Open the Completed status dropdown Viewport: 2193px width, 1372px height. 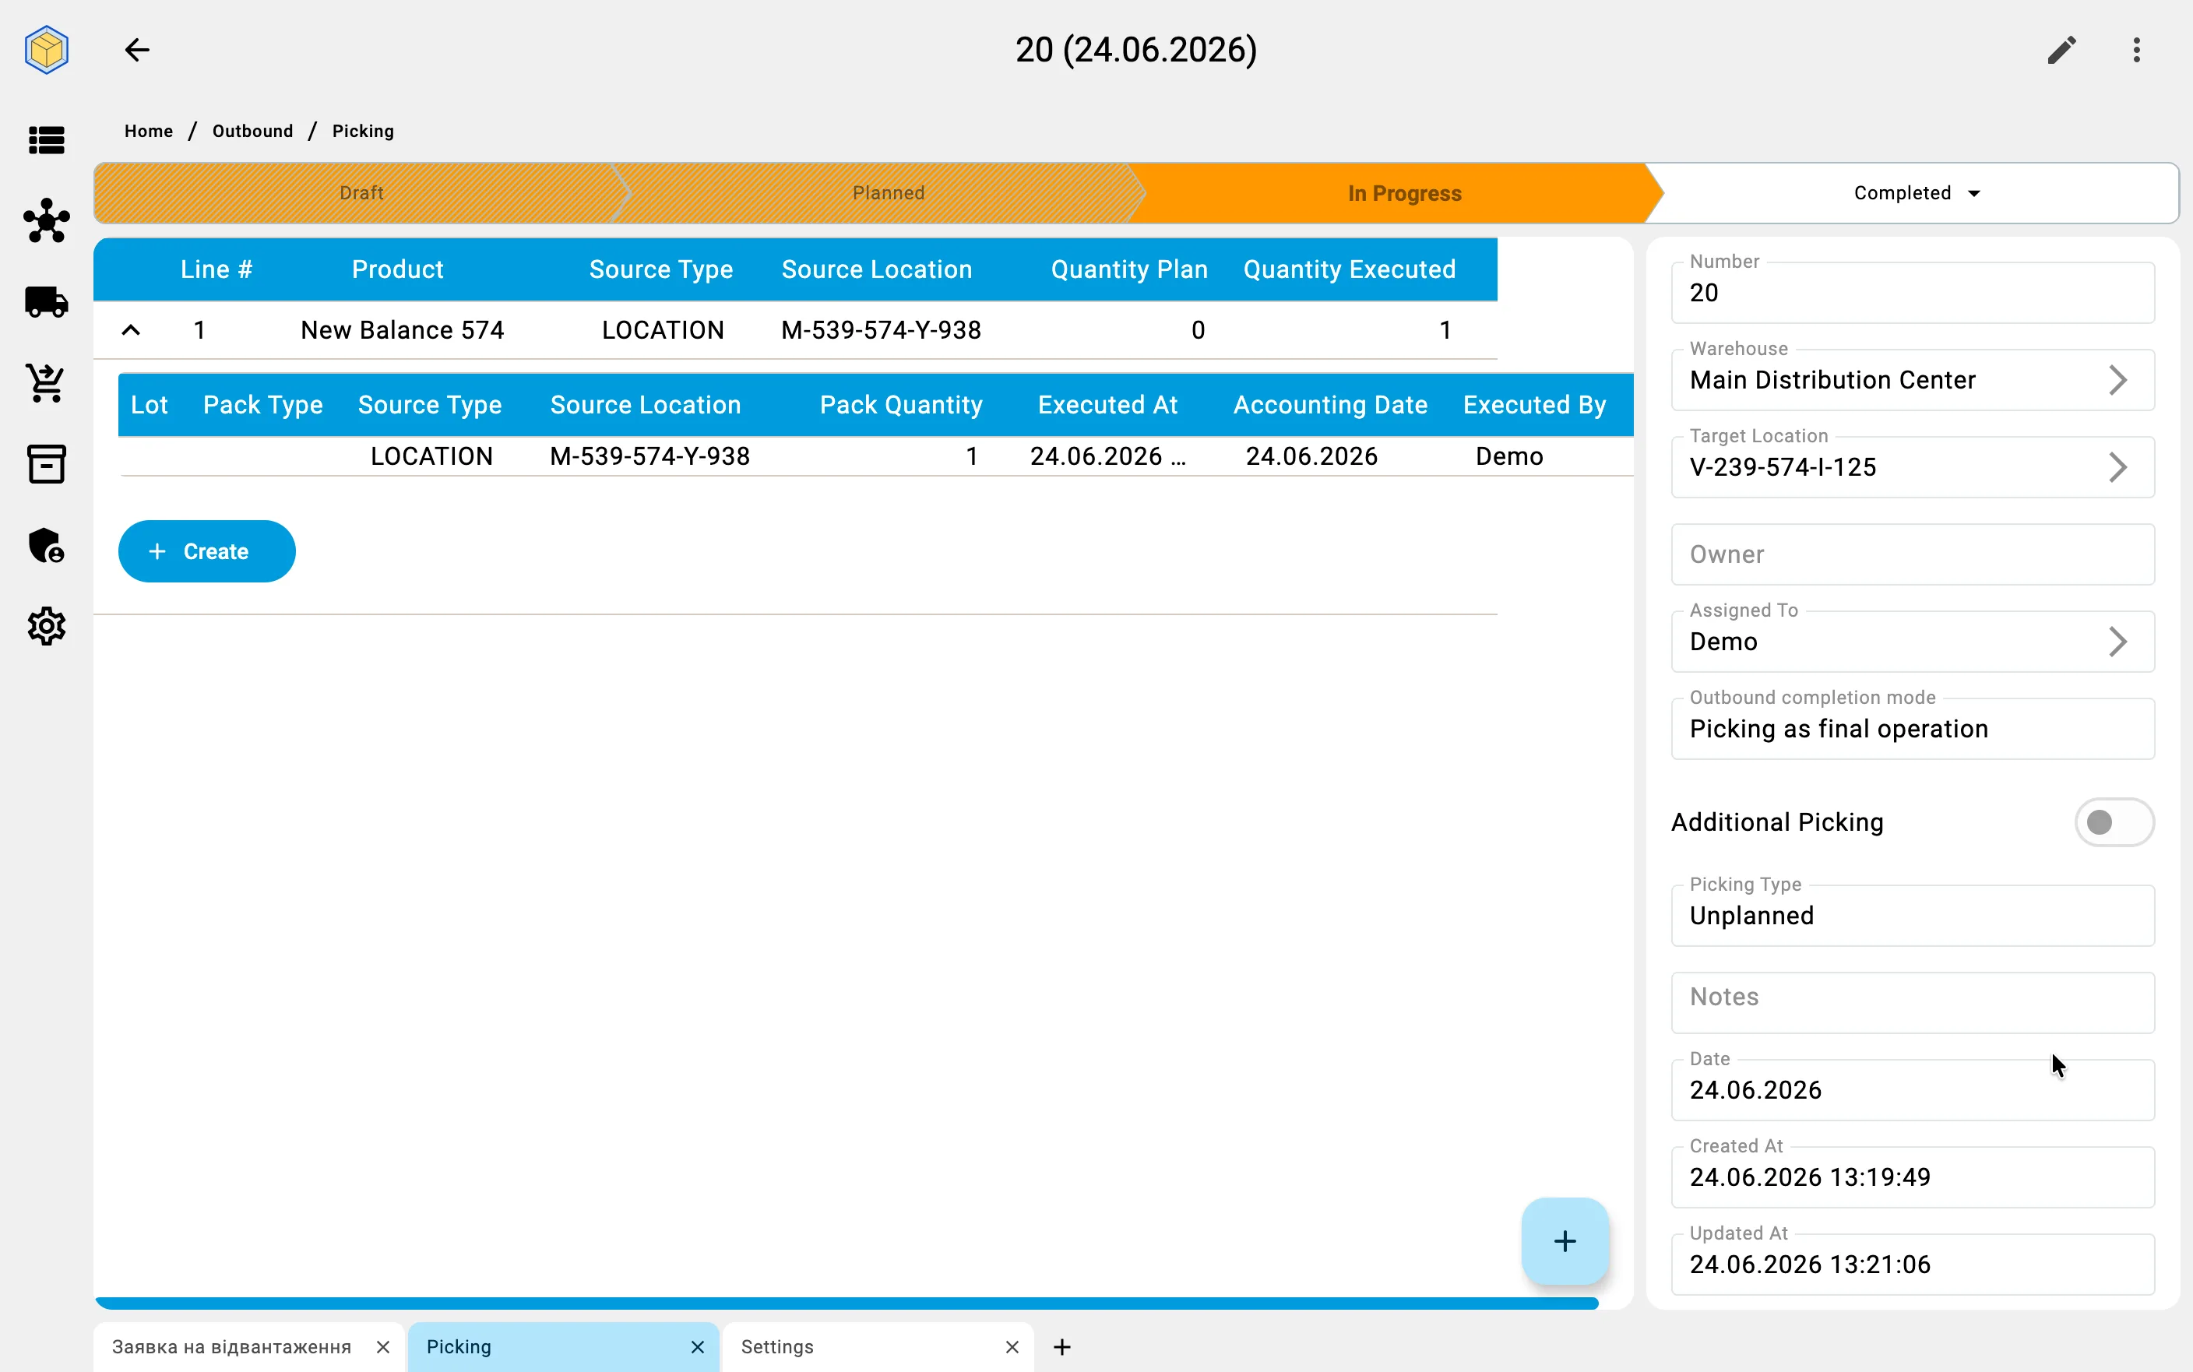(1917, 193)
